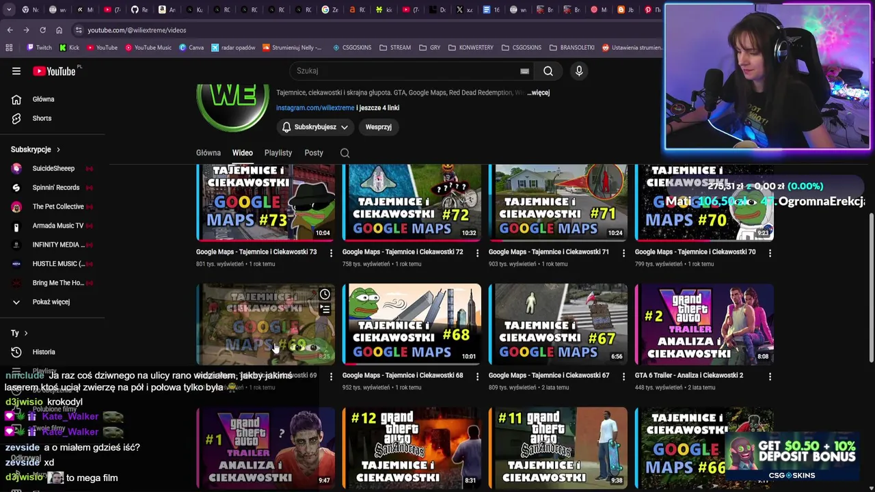875x492 pixels.
Task: Click the Wesprzyj button
Action: coord(379,127)
